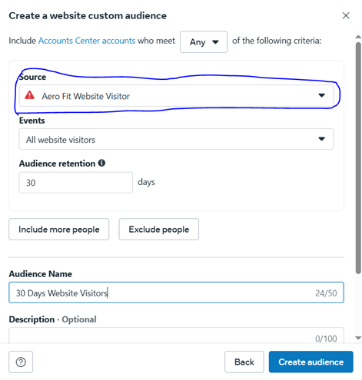Click the Source dropdown caret arrow
Viewport: 362px width, 380px height.
pos(321,95)
